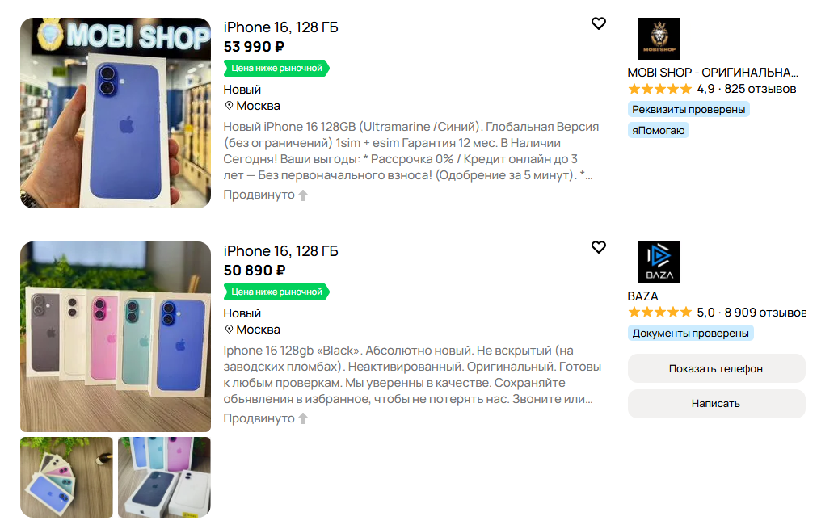Open 825 отзывов reviews of MOBI SHOP

[x=760, y=89]
